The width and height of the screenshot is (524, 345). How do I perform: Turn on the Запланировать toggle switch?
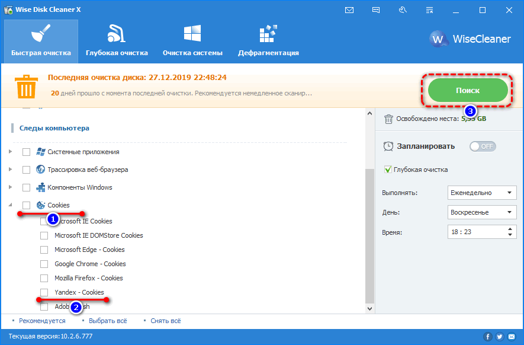483,146
